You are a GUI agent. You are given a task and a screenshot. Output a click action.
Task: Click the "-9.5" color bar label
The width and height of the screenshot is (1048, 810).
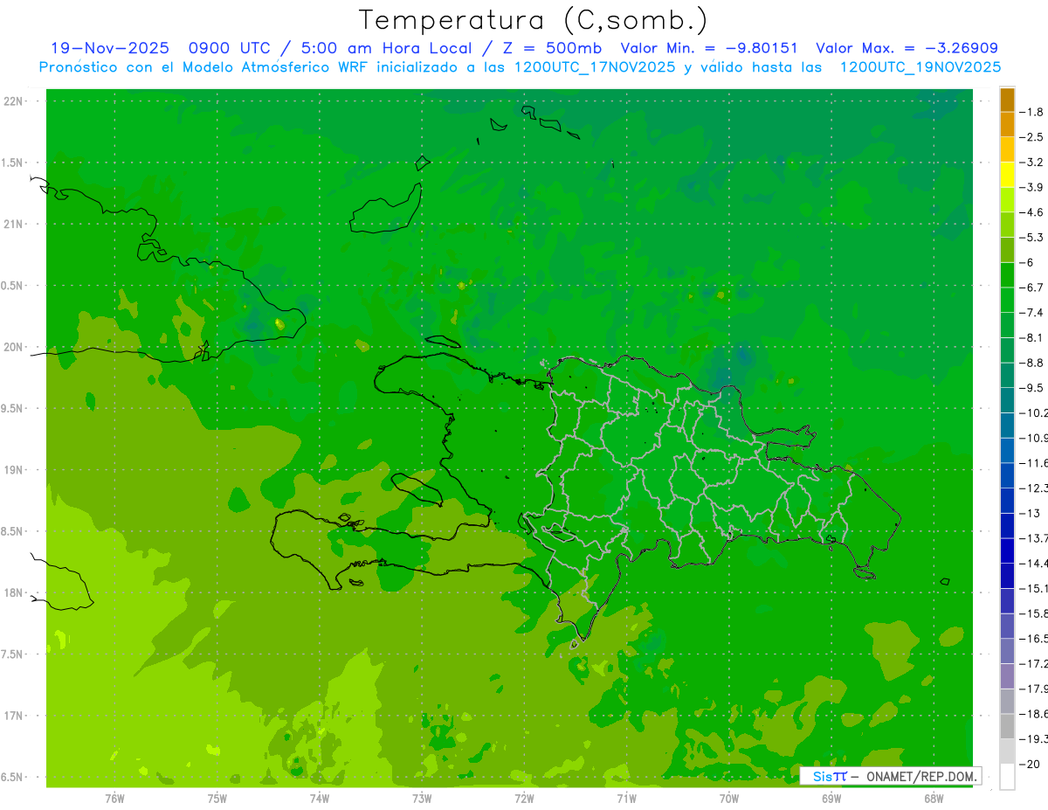coord(1032,388)
